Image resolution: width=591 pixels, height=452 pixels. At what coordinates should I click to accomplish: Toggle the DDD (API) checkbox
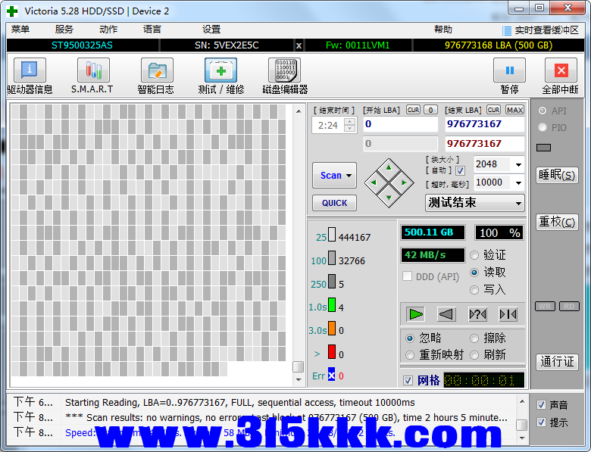[x=408, y=276]
